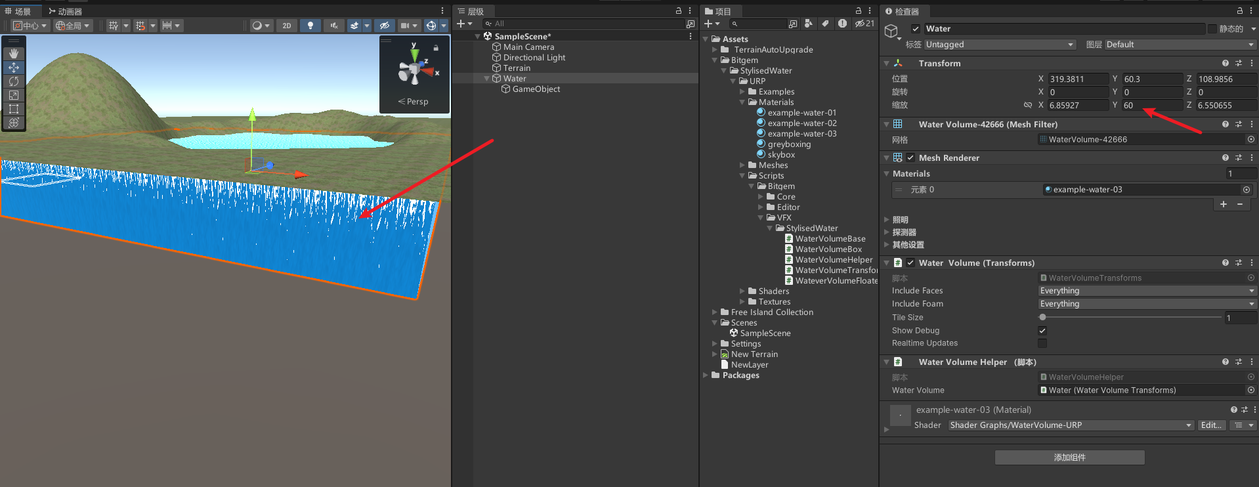The width and height of the screenshot is (1259, 487).
Task: Click the scene orientation gizmo lock
Action: click(x=435, y=48)
